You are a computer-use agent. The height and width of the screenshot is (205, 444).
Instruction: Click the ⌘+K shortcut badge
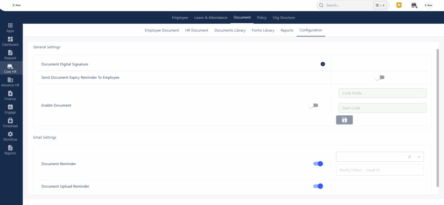coord(380,5)
